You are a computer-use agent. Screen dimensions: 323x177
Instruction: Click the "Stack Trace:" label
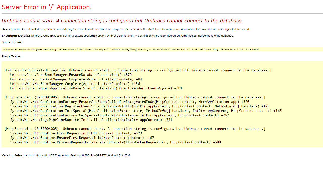pyautogui.click(x=11, y=56)
